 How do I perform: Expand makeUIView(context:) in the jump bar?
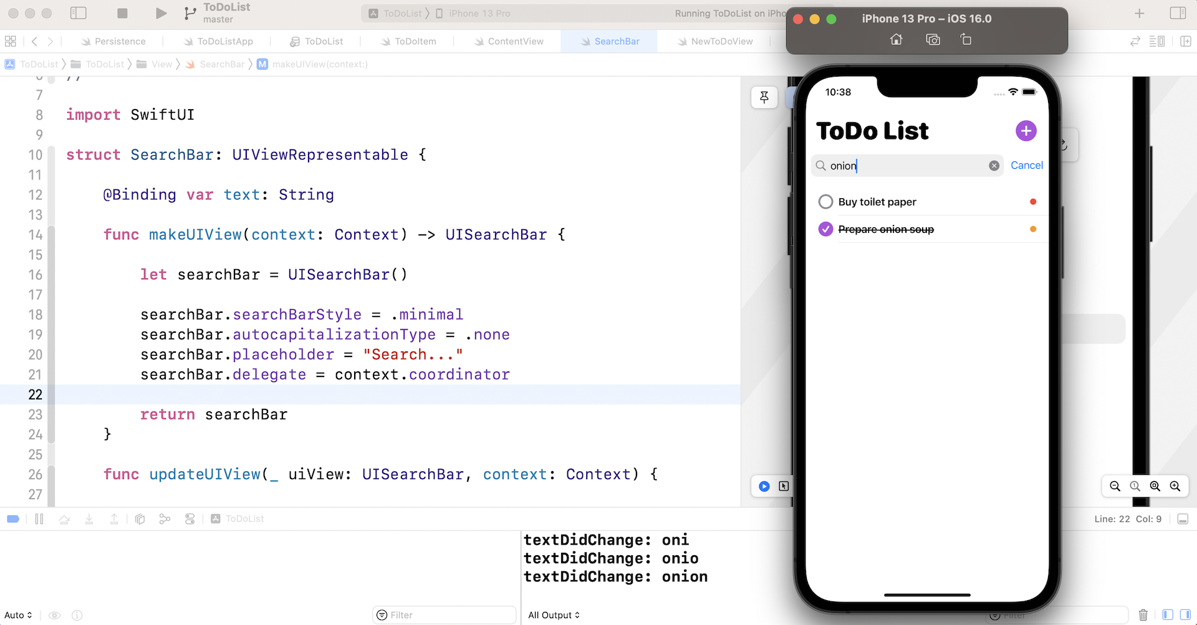[319, 64]
